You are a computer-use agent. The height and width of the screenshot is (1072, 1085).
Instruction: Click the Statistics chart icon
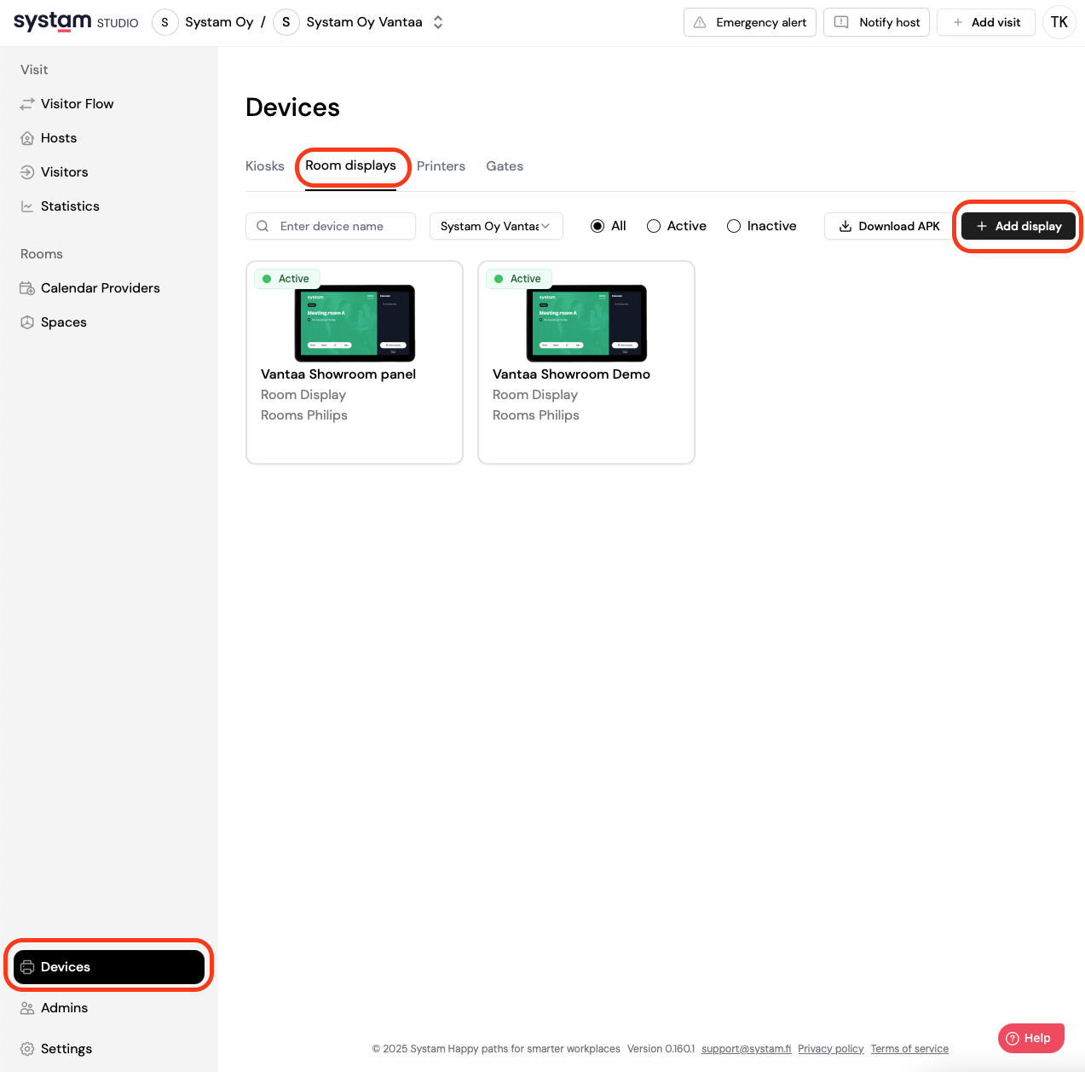coord(27,206)
